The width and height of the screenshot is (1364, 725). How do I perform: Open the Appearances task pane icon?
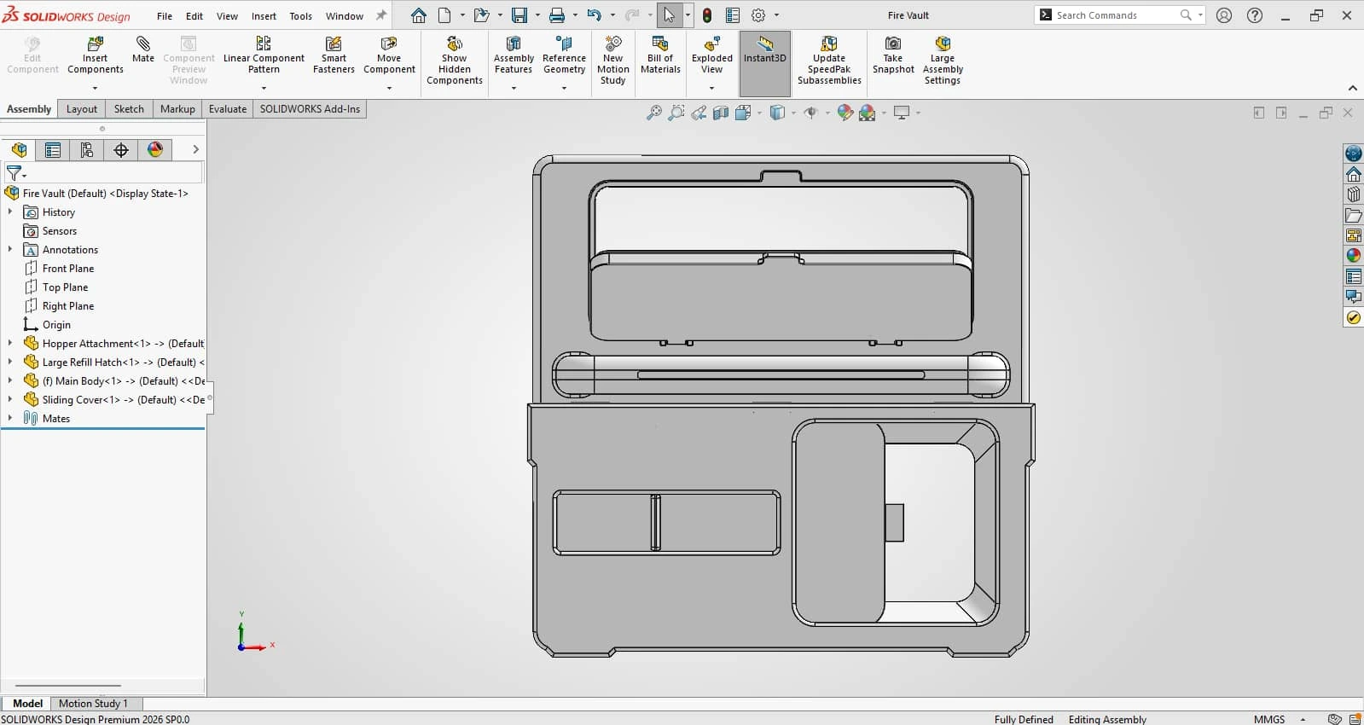pos(1354,255)
